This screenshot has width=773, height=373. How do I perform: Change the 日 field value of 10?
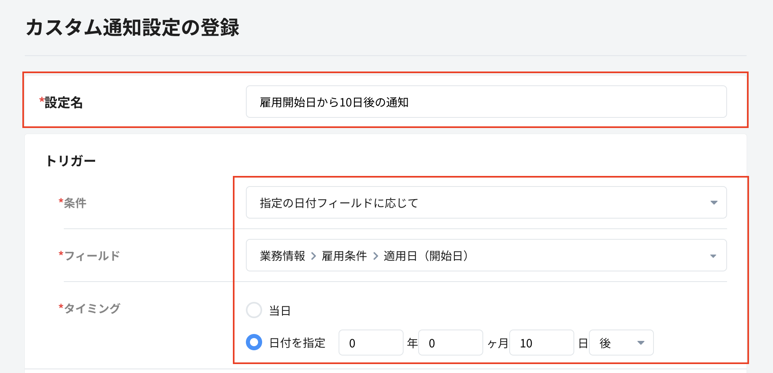coord(541,343)
